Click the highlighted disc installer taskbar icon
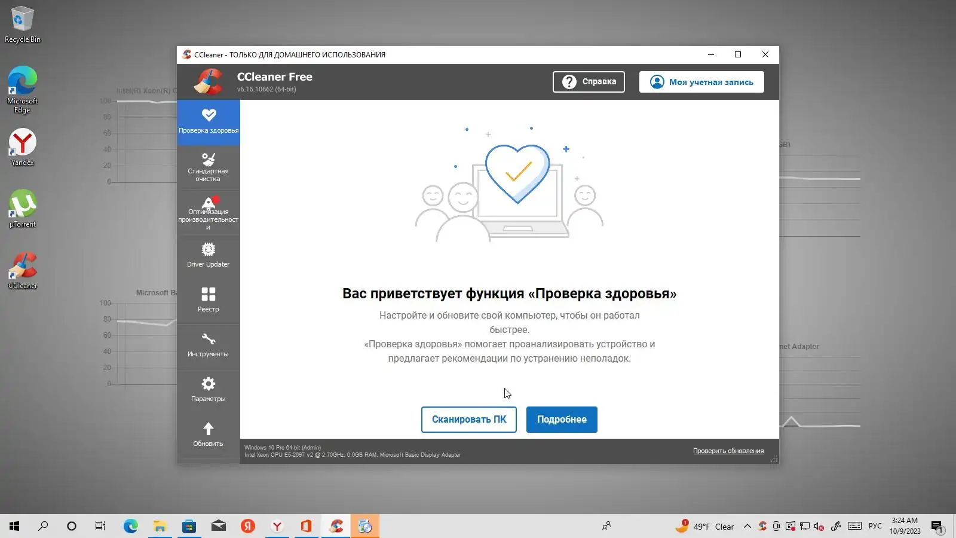 365,526
